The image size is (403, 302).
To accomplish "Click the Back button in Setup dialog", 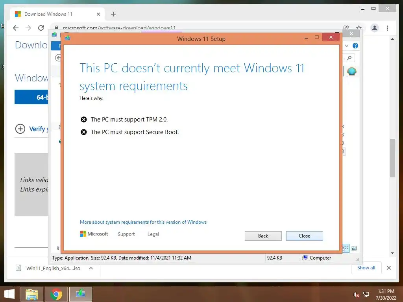I will [x=263, y=236].
